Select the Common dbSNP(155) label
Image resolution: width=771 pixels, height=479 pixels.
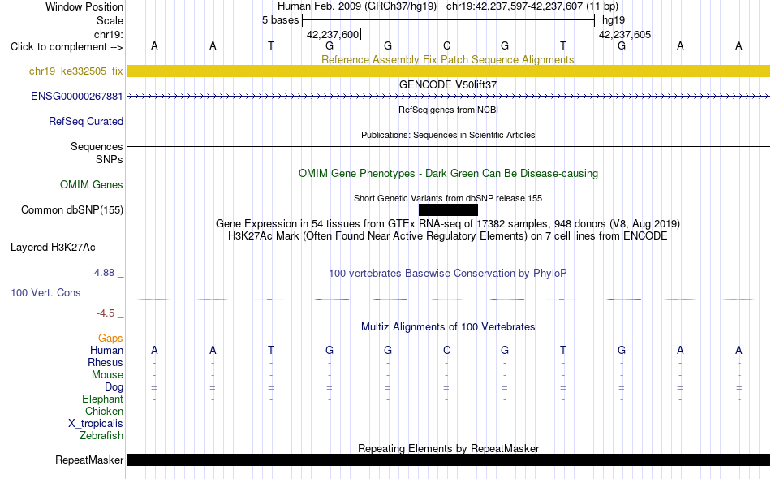tap(72, 209)
